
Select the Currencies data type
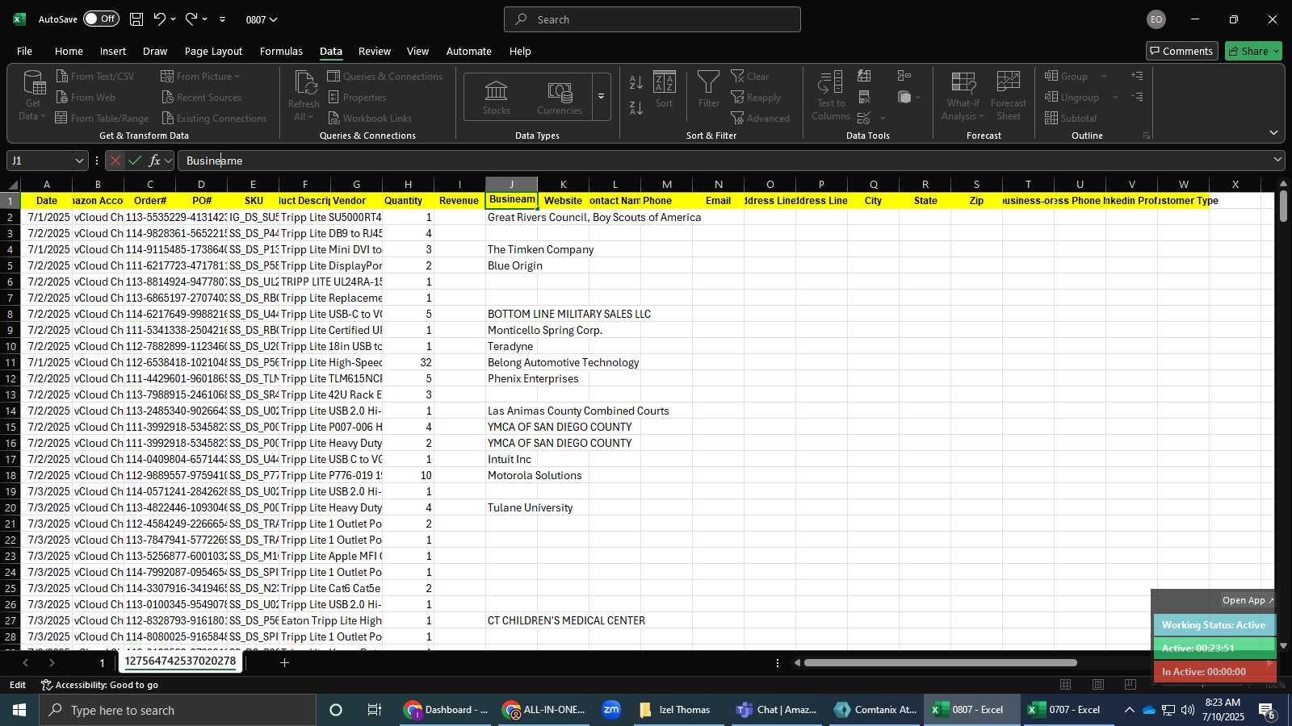coord(560,97)
